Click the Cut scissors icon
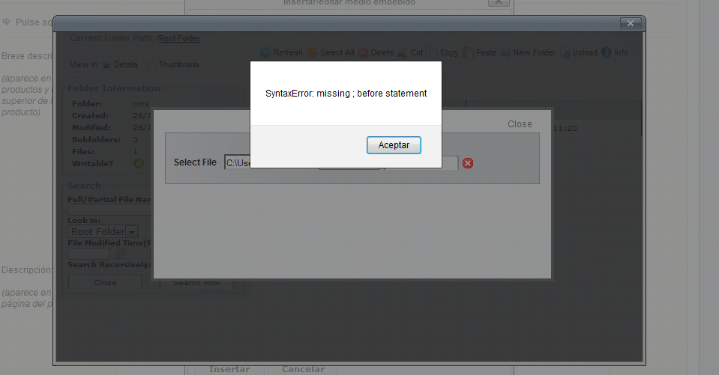This screenshot has width=719, height=375. pos(403,52)
